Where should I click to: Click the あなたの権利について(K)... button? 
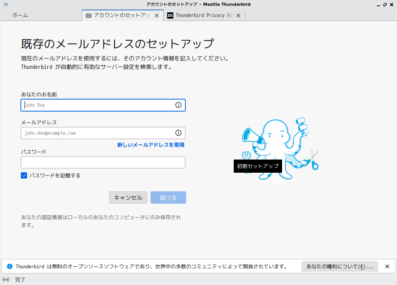coord(340,266)
